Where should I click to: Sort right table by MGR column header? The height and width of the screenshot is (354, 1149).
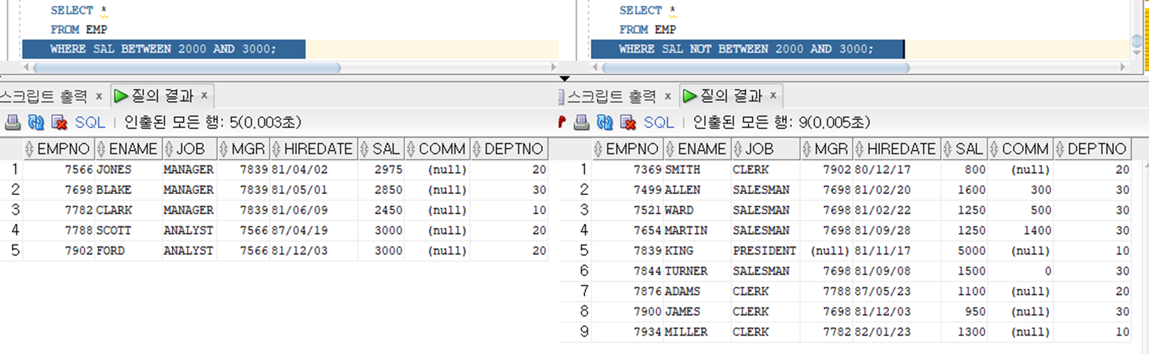point(826,148)
